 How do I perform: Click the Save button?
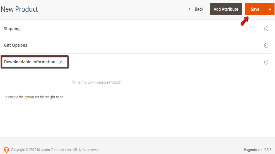click(255, 9)
